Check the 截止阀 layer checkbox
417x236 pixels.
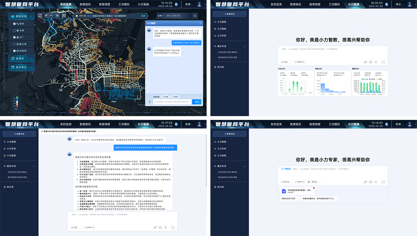[14, 44]
